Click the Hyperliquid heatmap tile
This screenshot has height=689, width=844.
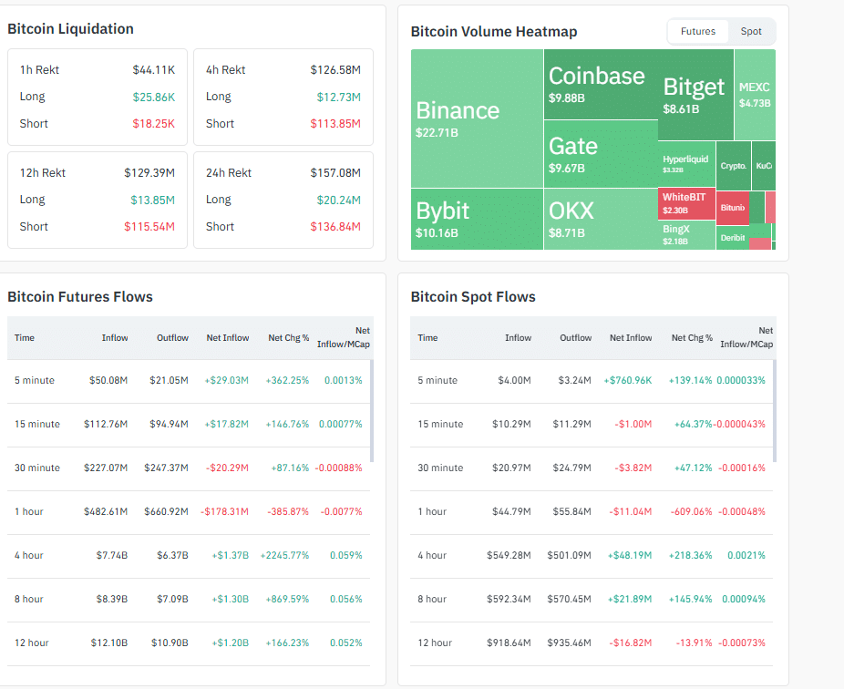[686, 163]
